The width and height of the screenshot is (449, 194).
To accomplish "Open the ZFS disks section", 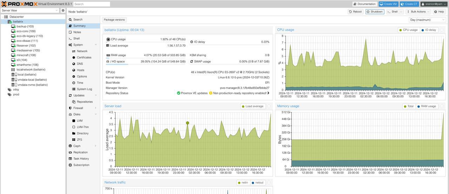I will click(x=80, y=140).
